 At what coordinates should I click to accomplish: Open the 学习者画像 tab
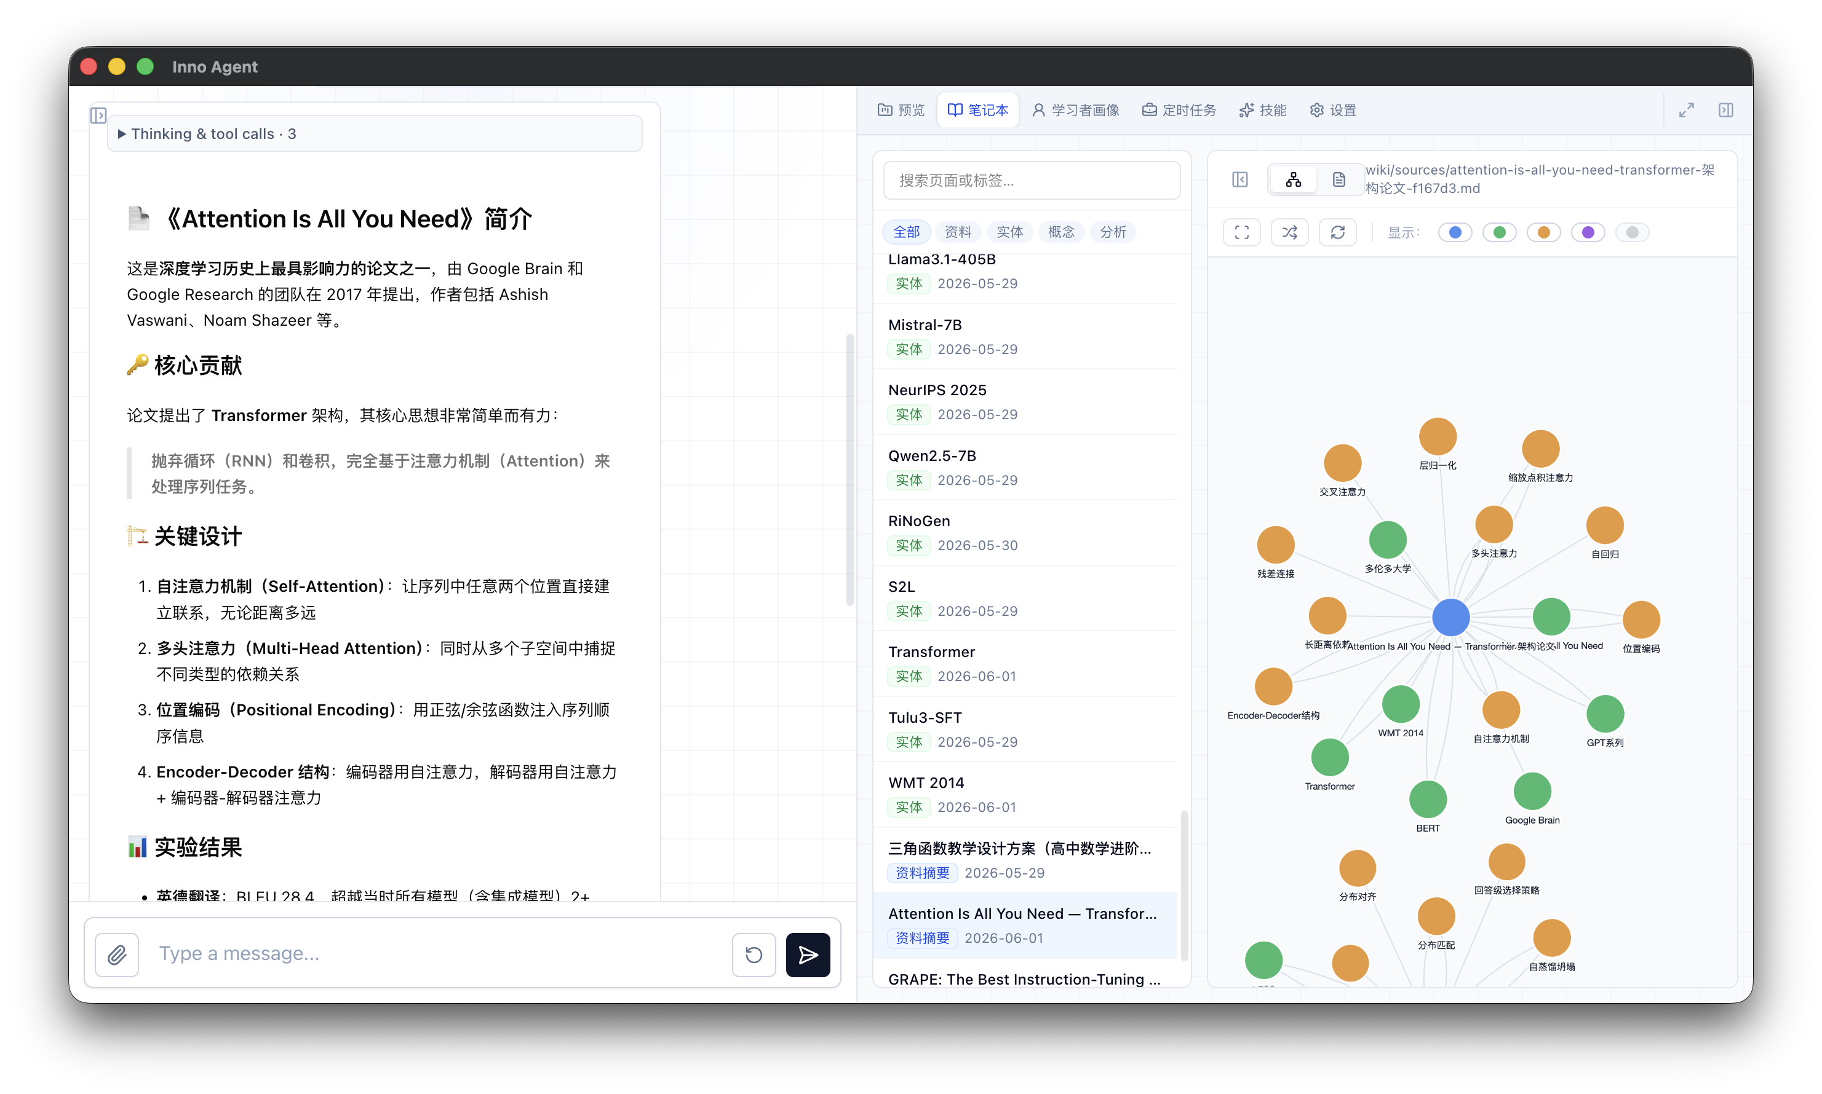pos(1075,110)
